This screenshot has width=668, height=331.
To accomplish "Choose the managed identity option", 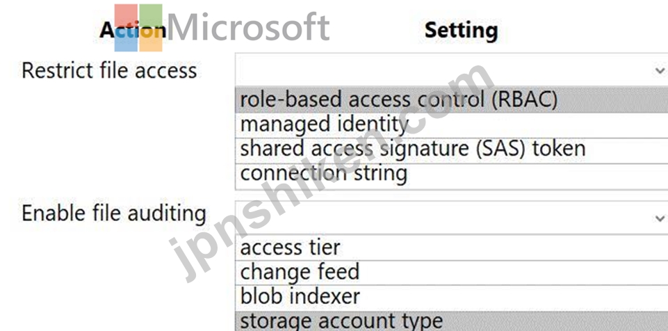I will 451,125.
